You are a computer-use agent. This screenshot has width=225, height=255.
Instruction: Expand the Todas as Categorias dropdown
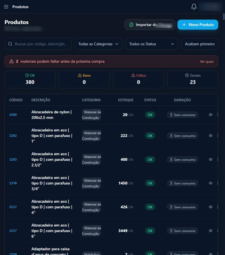pyautogui.click(x=98, y=44)
